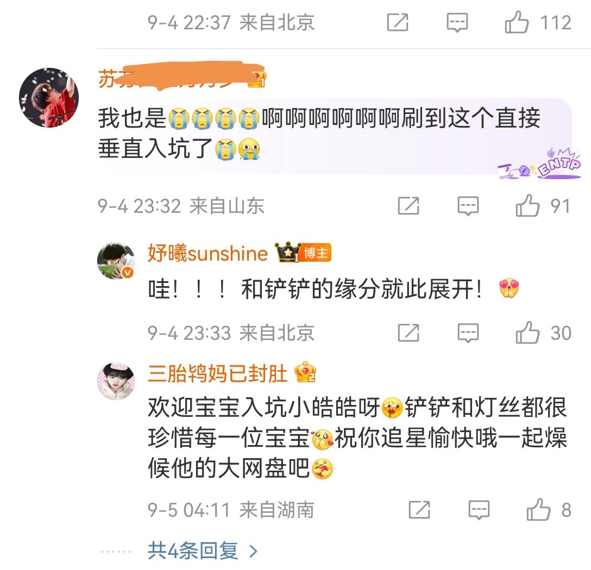Tap 妤曦sunshine's verified avatar
Screen dimensions: 591x570
pyautogui.click(x=116, y=261)
